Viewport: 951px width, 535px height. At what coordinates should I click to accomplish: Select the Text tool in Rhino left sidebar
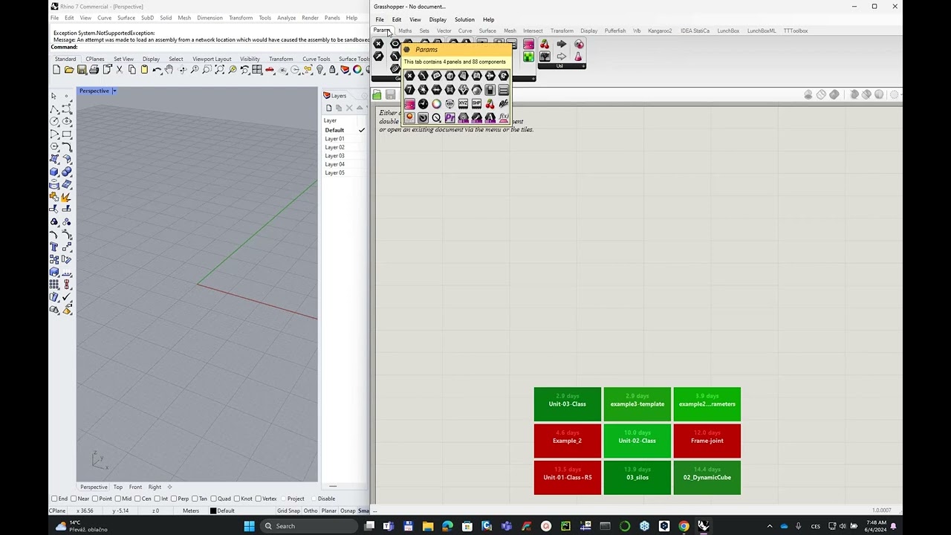54,247
